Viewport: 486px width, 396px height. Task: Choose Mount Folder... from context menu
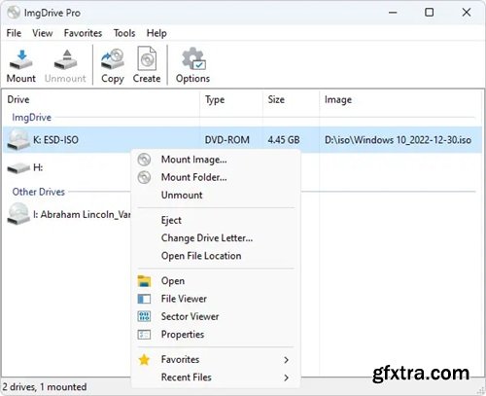(x=216, y=177)
